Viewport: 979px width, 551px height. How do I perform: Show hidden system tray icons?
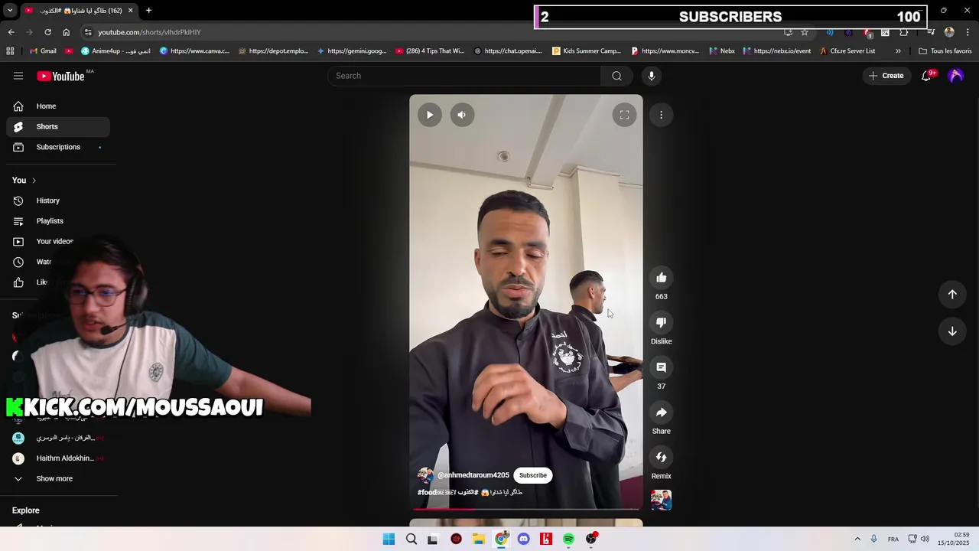click(857, 540)
